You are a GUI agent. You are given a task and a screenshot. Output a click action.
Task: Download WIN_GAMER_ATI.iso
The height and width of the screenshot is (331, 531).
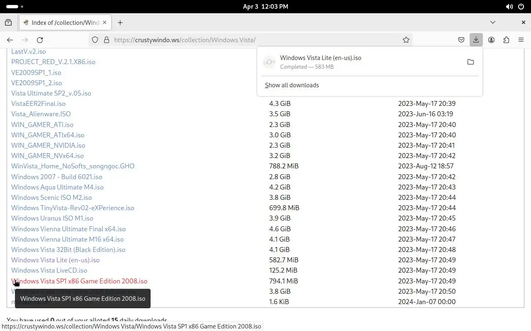[42, 125]
